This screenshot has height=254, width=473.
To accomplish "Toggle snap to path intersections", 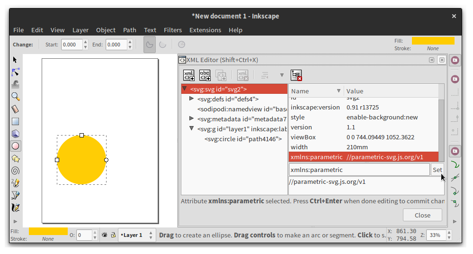I will click(455, 178).
